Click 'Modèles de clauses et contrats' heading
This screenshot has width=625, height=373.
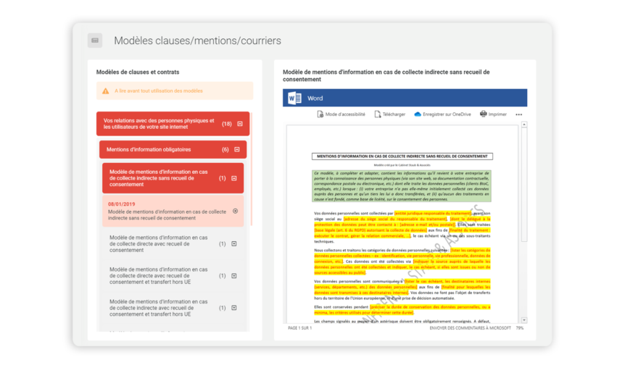(138, 72)
